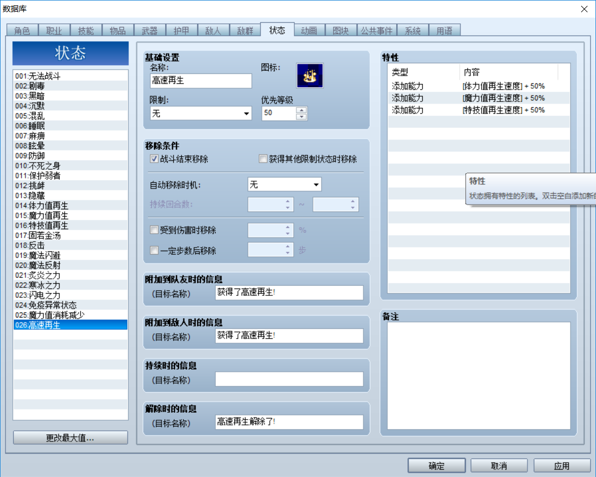
Task: Select state 018:反击
Action: tap(70, 245)
